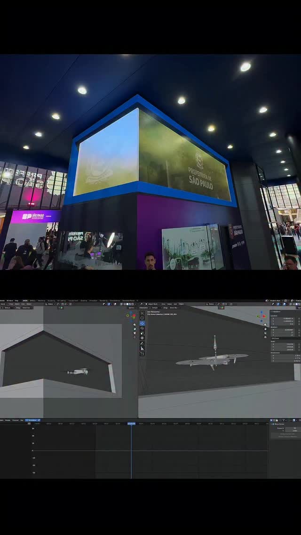Screen dimensions: 301x535
Task: Click the drone model in the left viewport
Action: [x=78, y=372]
